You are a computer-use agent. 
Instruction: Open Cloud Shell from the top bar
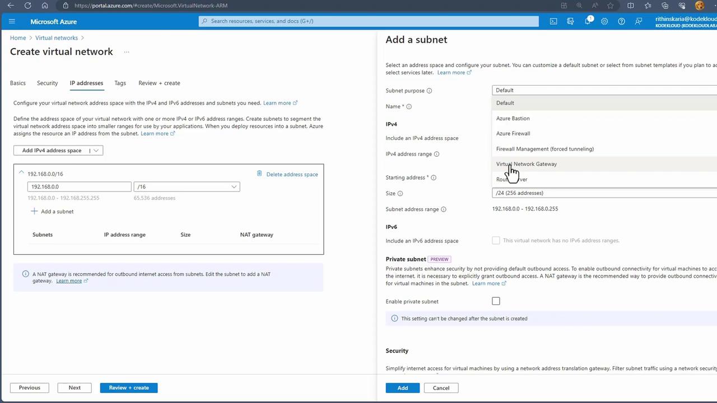click(x=553, y=21)
